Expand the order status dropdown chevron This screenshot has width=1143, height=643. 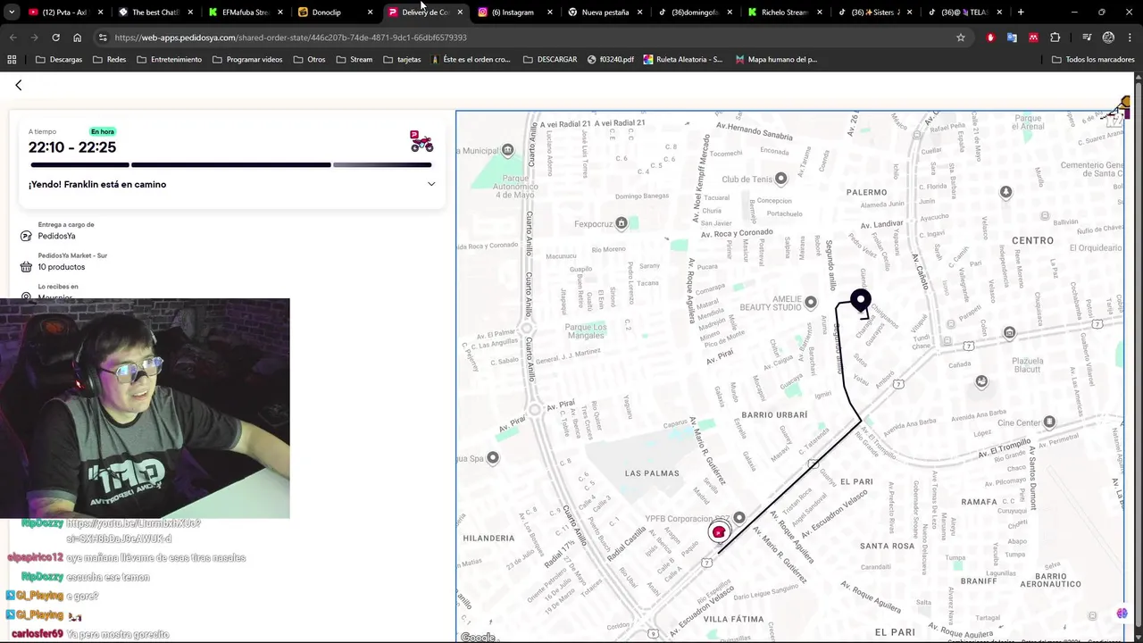(431, 184)
